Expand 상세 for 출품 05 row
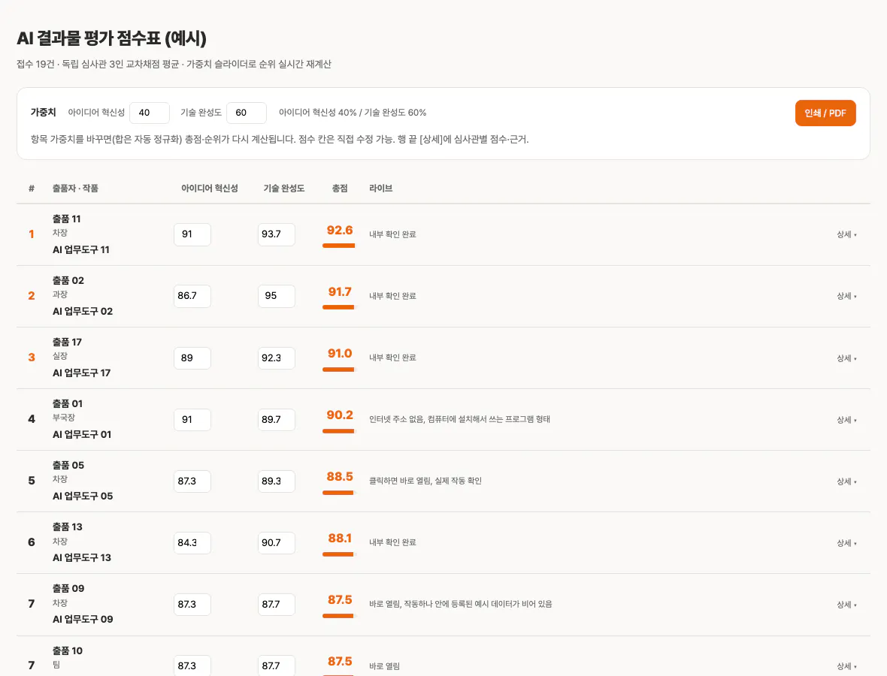This screenshot has height=676, width=887. click(x=847, y=481)
